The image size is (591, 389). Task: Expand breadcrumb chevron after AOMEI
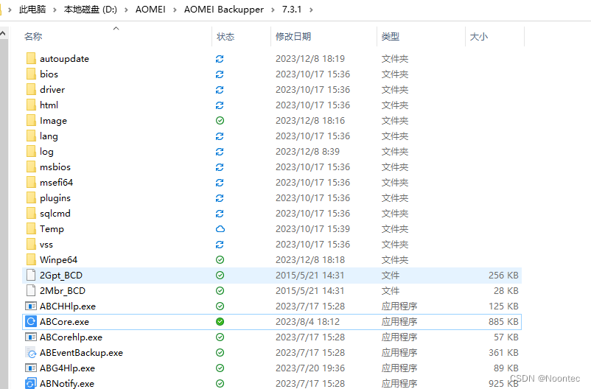175,10
